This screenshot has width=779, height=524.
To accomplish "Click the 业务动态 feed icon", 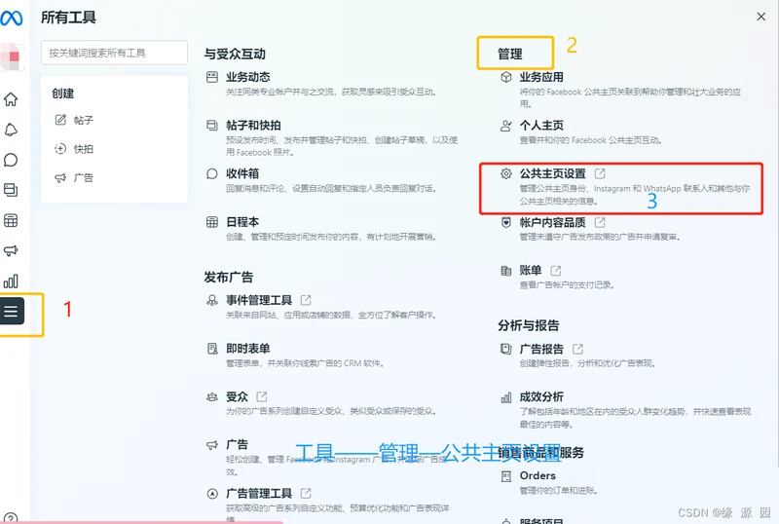I will point(212,77).
